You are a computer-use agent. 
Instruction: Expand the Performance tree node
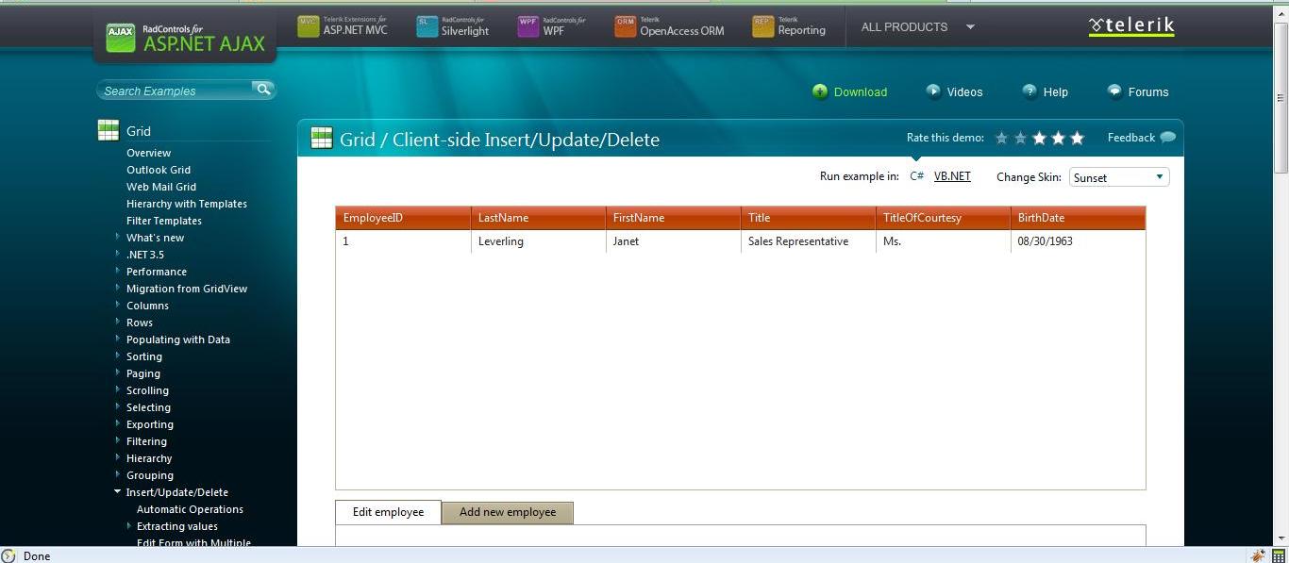coord(118,271)
